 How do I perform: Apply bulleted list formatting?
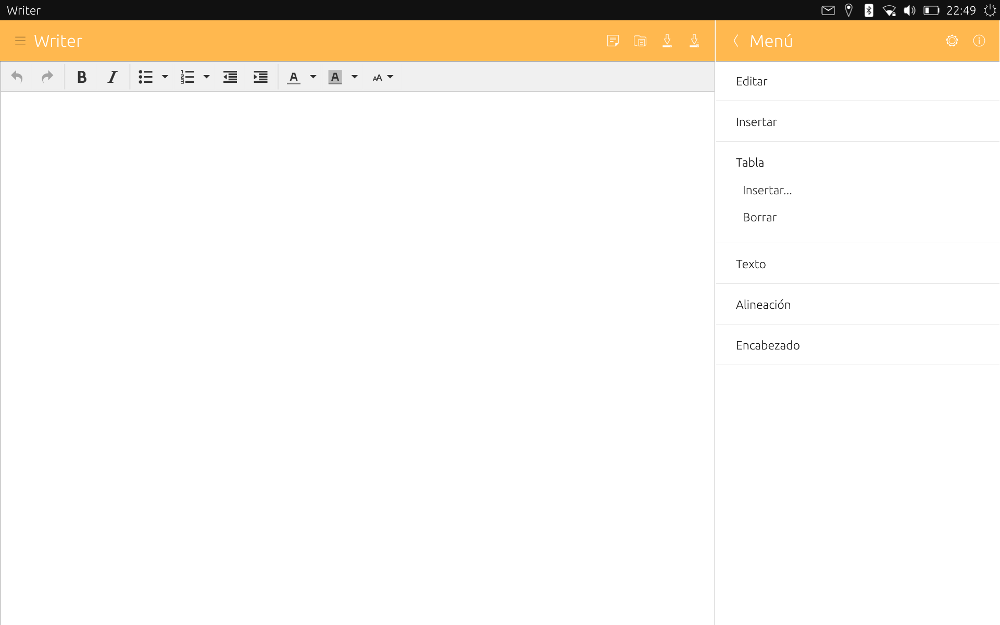[x=145, y=77]
